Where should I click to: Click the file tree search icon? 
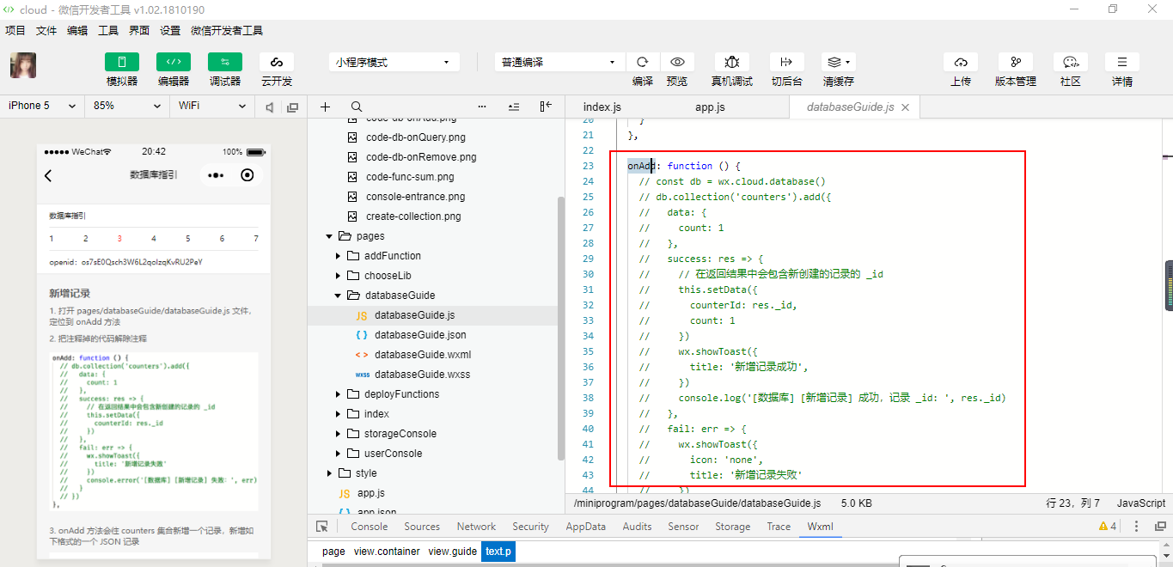click(x=357, y=107)
